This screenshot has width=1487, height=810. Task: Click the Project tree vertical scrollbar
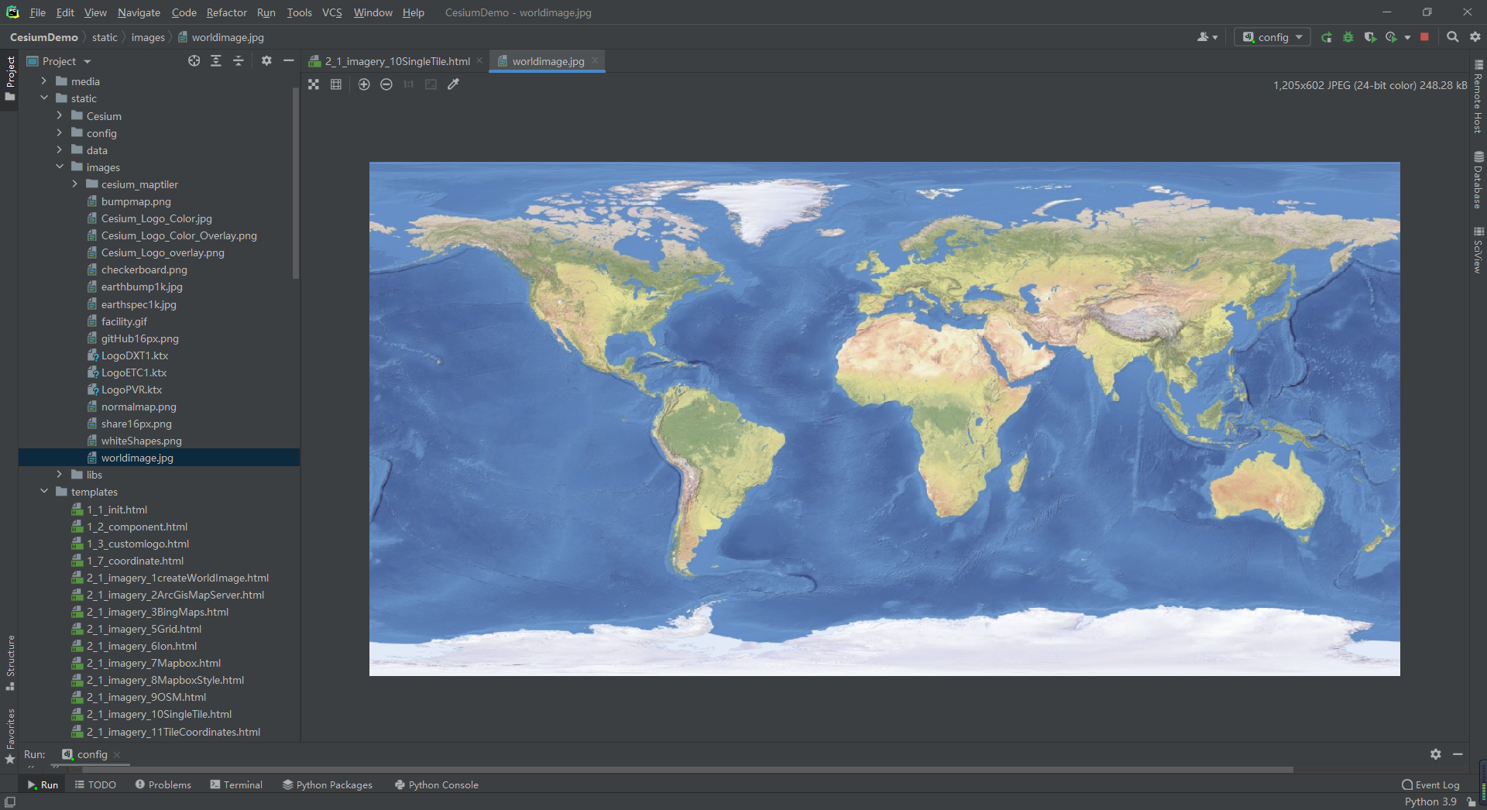tap(296, 183)
